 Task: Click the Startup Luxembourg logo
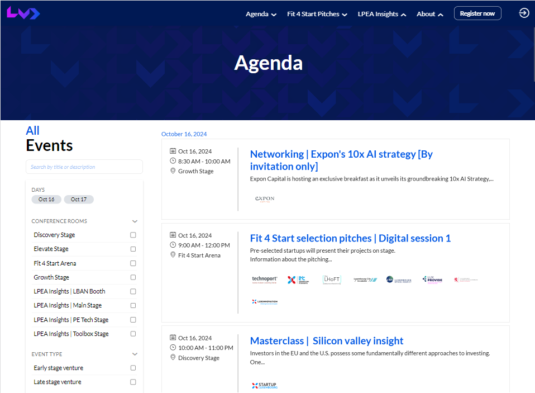(265, 385)
